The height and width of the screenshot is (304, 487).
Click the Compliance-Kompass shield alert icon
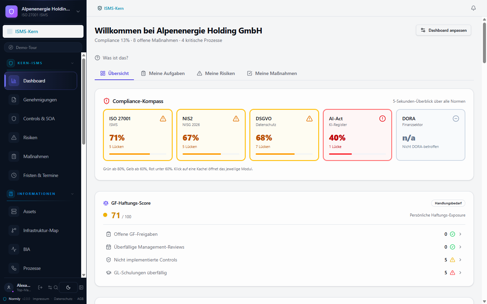(107, 101)
